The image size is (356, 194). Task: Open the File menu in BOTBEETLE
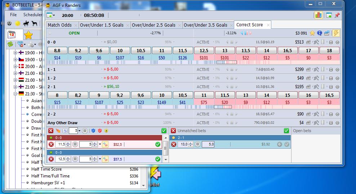tap(13, 14)
